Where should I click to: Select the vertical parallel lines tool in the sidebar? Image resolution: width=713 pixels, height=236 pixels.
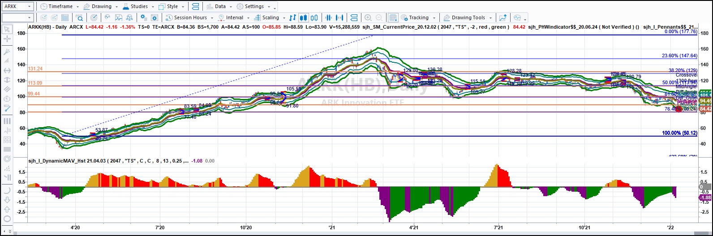coord(7,121)
